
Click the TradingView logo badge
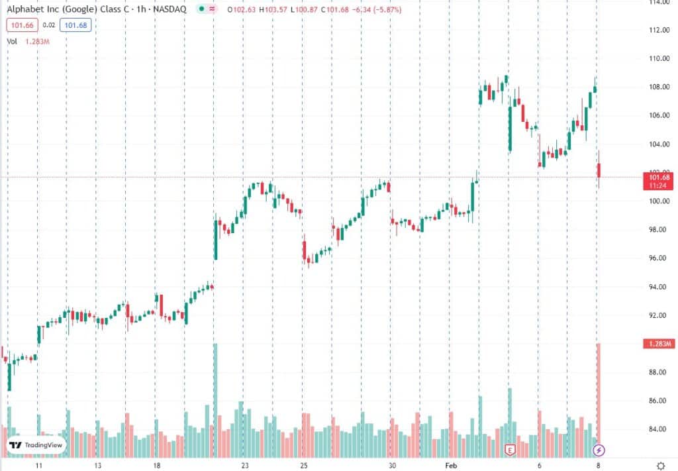click(36, 446)
